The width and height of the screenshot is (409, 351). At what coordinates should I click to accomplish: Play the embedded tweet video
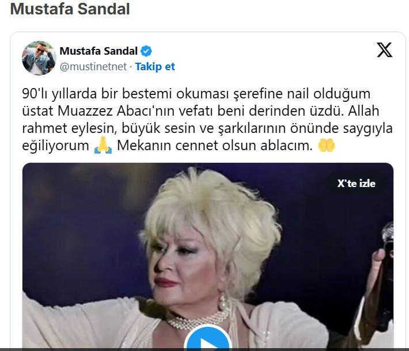[208, 339]
